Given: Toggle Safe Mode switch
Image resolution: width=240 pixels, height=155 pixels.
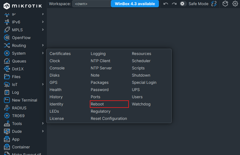Looking at the screenshot, I should (x=182, y=4).
